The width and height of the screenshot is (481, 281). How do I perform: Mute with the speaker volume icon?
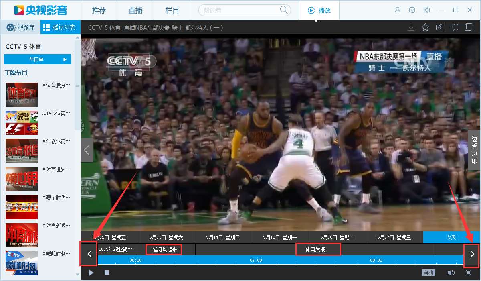point(451,273)
